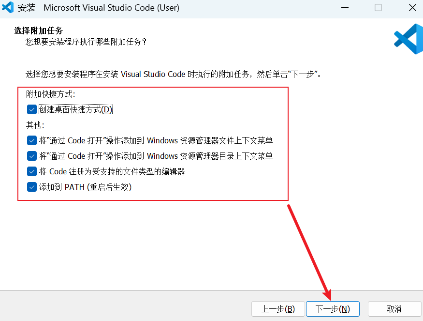423x321 pixels.
Task: Click the large VS Code logo at top right
Action: click(x=408, y=39)
